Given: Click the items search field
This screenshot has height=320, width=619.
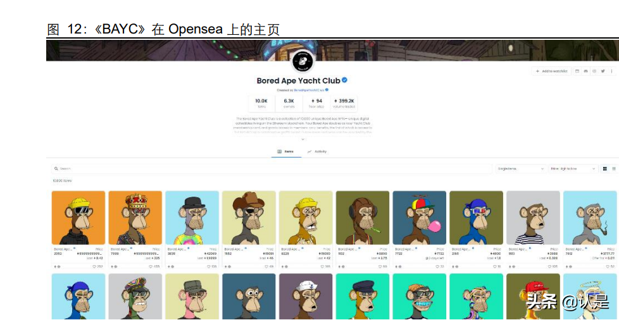Looking at the screenshot, I should tap(272, 168).
